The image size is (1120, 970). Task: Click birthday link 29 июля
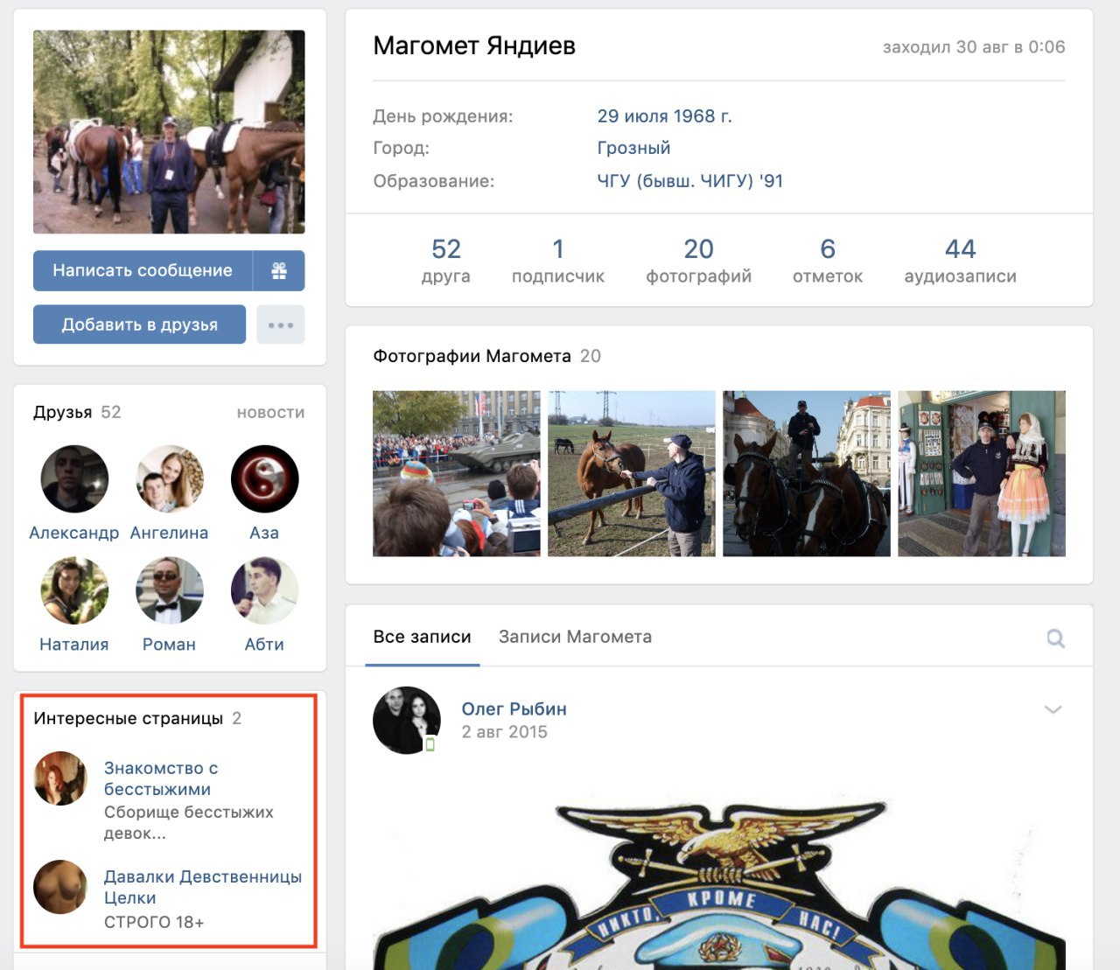[632, 116]
